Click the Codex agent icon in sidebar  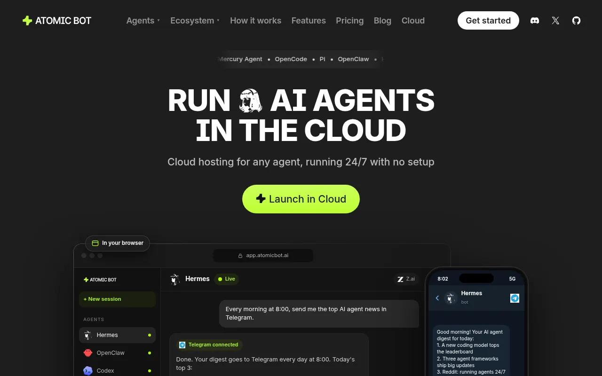click(x=88, y=371)
